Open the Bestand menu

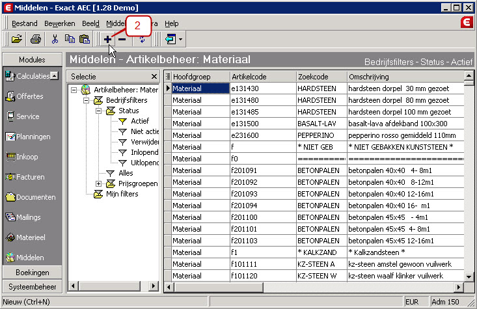coord(24,23)
